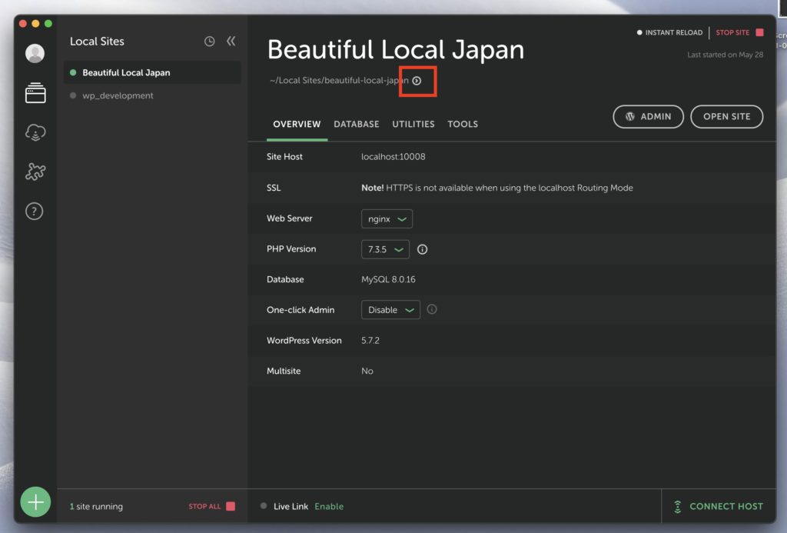The height and width of the screenshot is (533, 787).
Task: Click the site path ~/Local Sites/beautiful-local-japan
Action: (339, 81)
